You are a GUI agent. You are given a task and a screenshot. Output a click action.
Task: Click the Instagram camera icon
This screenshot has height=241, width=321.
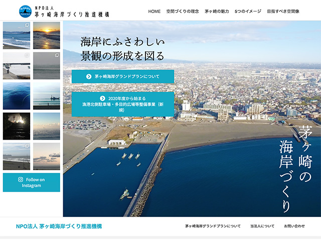21,180
